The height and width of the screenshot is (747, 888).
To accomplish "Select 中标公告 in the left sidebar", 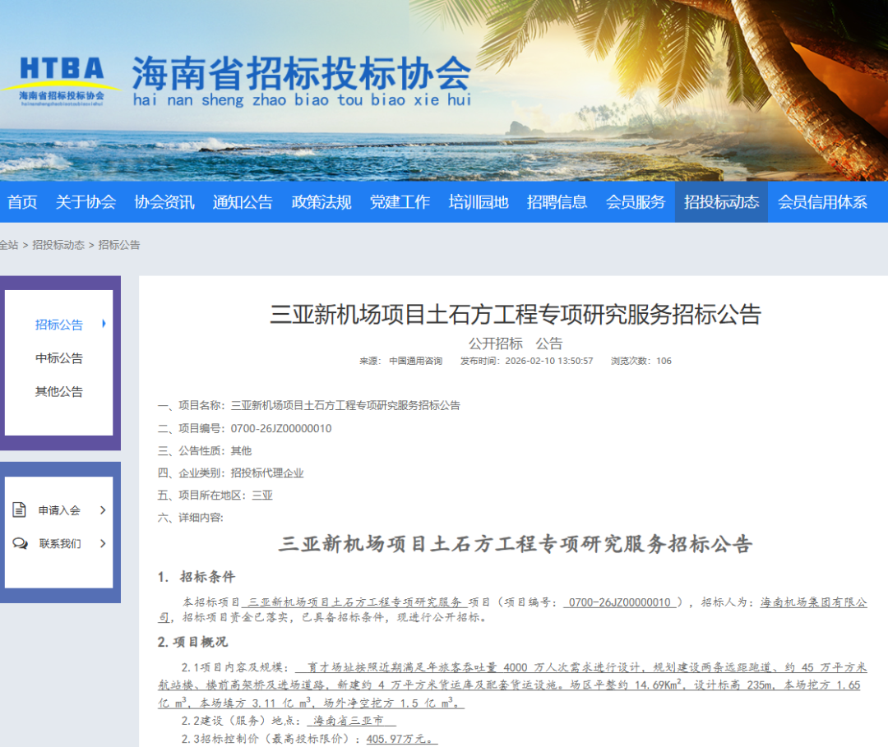I will (x=59, y=358).
